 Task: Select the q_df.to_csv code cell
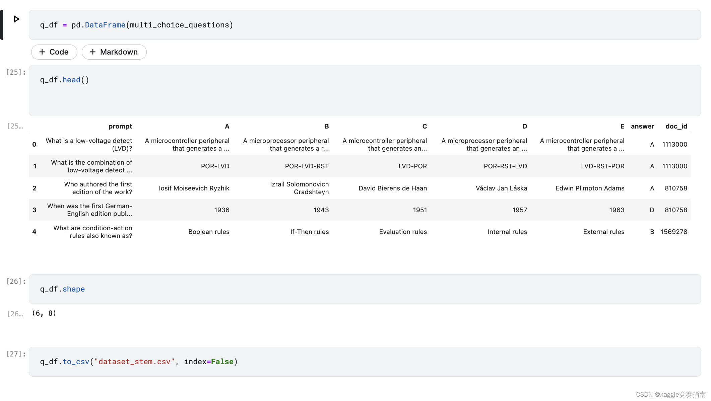coord(365,362)
